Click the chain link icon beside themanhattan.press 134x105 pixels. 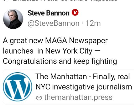tap(39, 98)
